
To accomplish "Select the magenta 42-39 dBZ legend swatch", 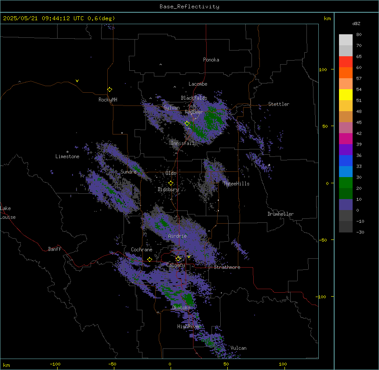I will (x=346, y=138).
